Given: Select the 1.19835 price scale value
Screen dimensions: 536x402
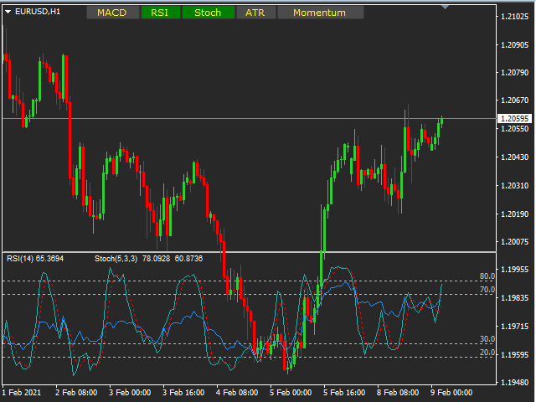Looking at the screenshot, I should click(514, 298).
